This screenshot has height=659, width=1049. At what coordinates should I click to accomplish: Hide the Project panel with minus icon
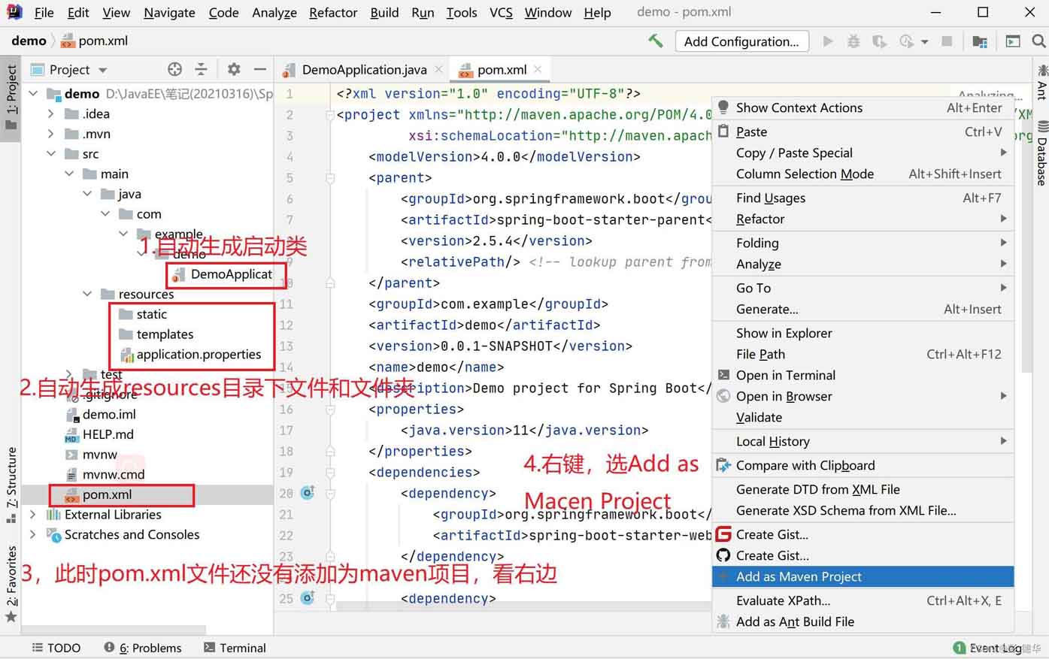[x=260, y=69]
